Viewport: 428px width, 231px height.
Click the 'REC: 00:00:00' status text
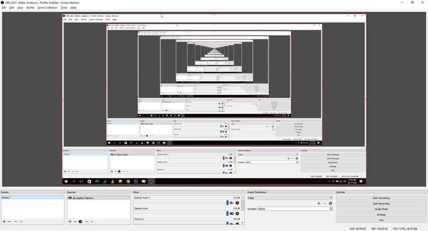click(380, 228)
